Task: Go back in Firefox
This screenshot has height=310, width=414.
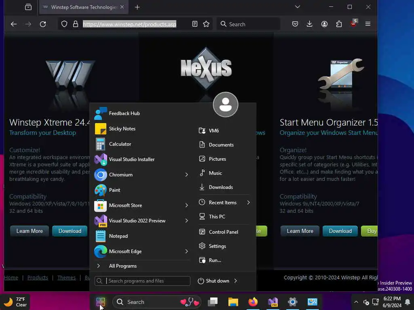Action: coord(14,24)
